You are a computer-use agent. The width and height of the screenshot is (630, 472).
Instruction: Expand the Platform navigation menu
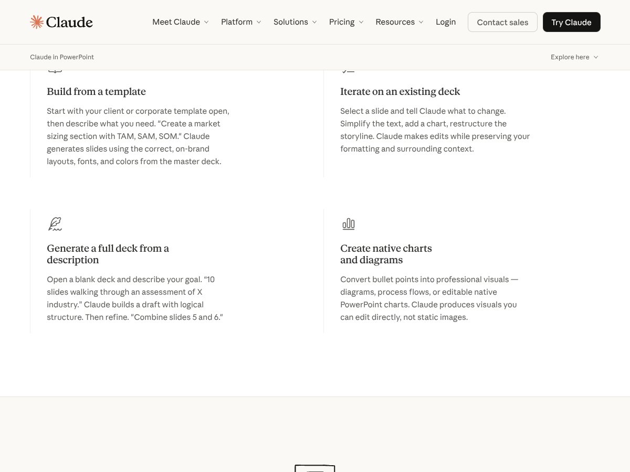[241, 22]
